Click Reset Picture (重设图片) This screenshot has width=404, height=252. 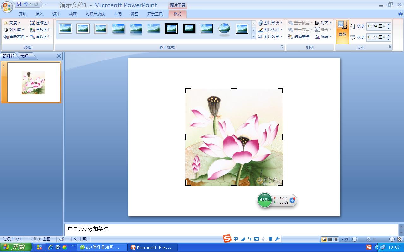(41, 37)
